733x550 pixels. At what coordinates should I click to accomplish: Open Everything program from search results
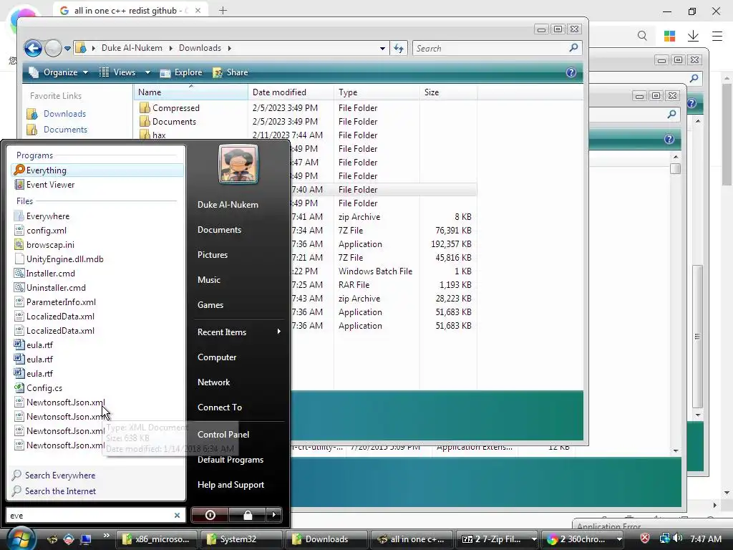click(x=97, y=170)
